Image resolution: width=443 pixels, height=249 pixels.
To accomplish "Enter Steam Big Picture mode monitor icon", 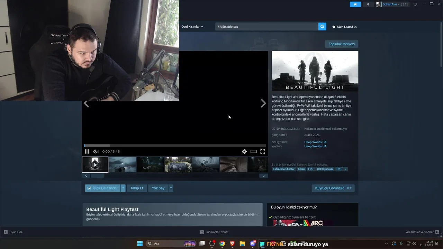I will pos(415,4).
